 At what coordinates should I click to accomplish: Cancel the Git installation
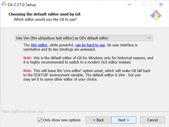coord(152,120)
